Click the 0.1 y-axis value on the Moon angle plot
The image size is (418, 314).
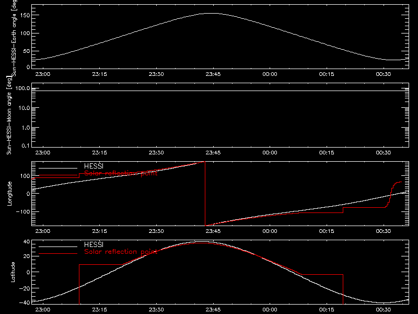26,145
